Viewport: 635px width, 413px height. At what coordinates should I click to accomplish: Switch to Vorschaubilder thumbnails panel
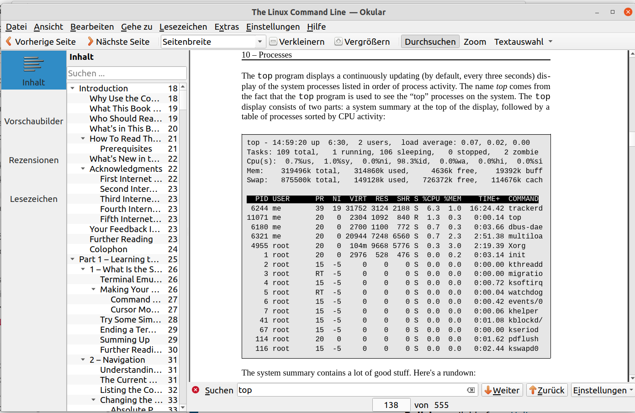tap(34, 121)
